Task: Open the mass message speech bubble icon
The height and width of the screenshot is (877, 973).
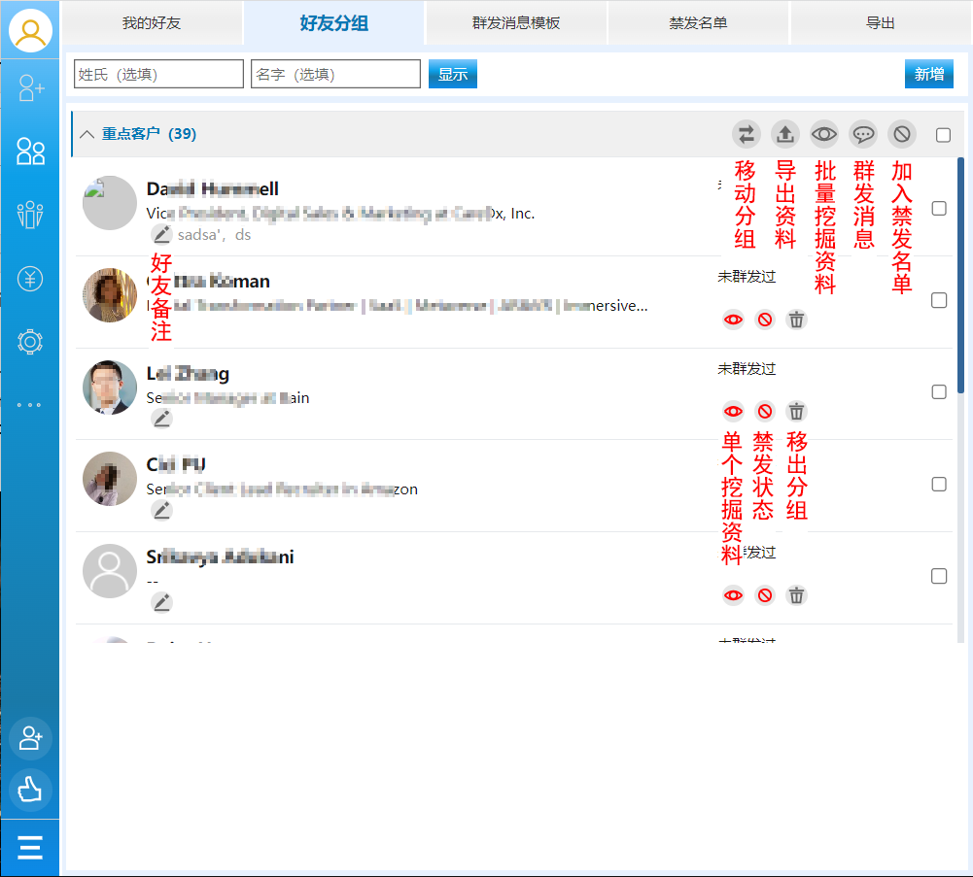Action: click(x=863, y=134)
